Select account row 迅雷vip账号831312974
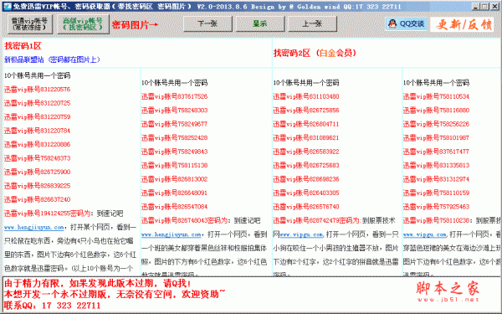Viewport: 502px width, 314px height. click(x=436, y=179)
